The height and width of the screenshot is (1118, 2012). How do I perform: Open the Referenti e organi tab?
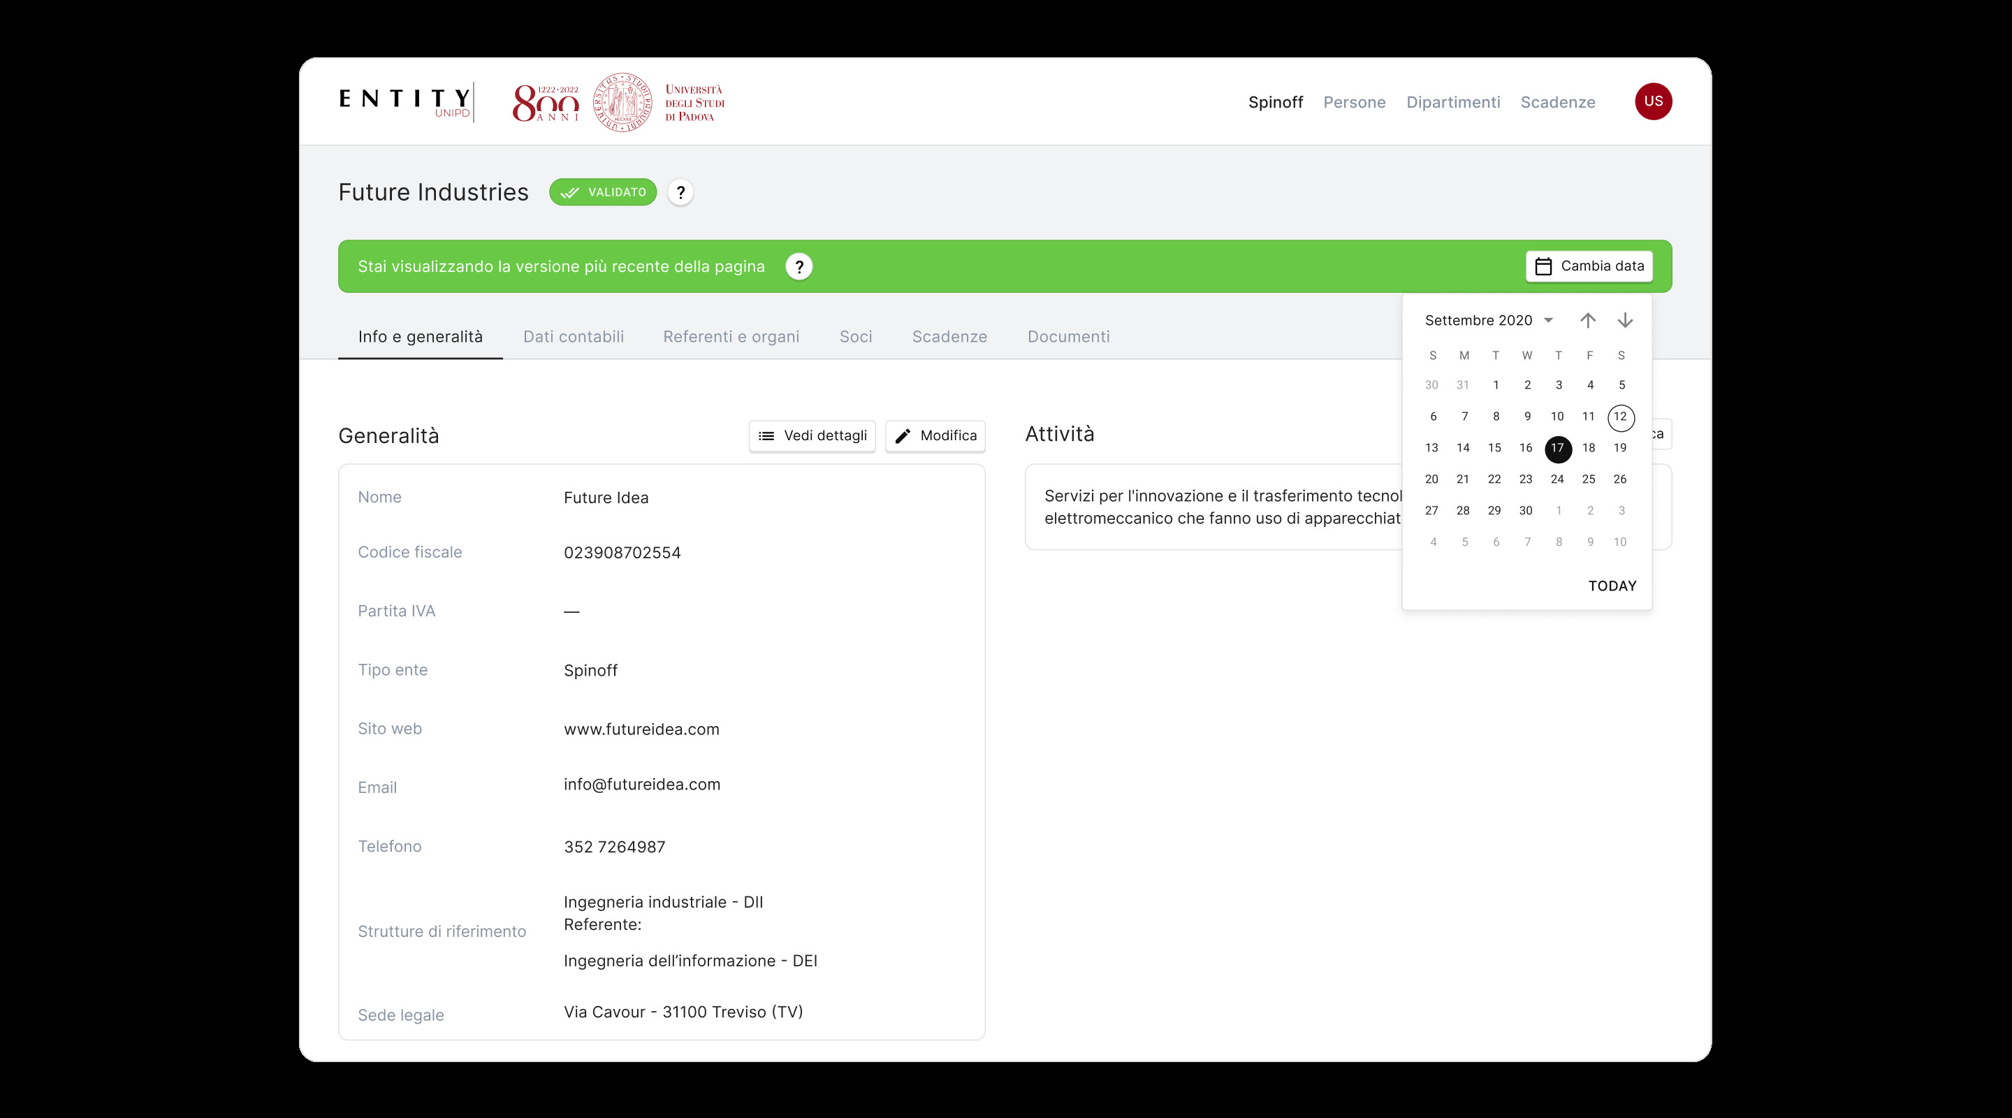pos(731,337)
